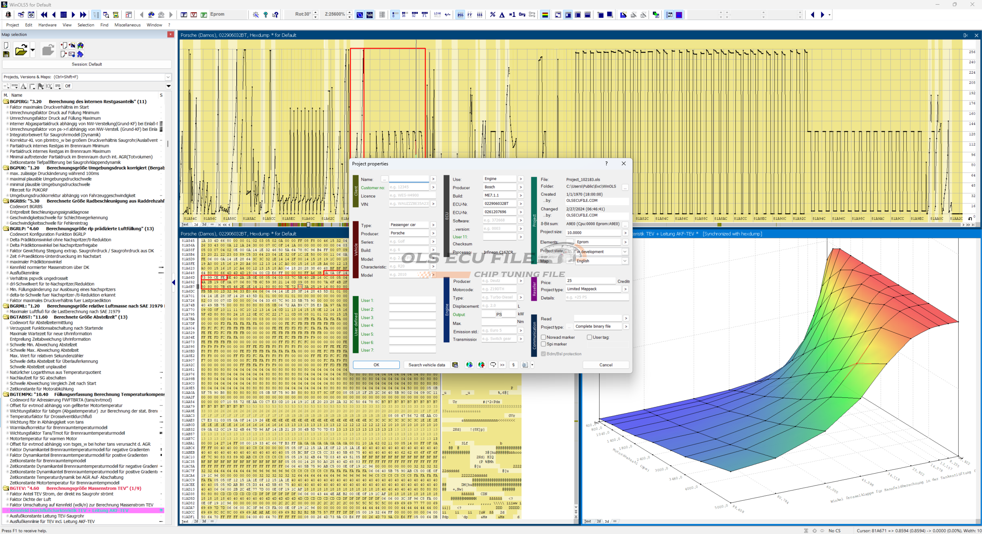Click the Org original values toolbar icon

coord(522,15)
